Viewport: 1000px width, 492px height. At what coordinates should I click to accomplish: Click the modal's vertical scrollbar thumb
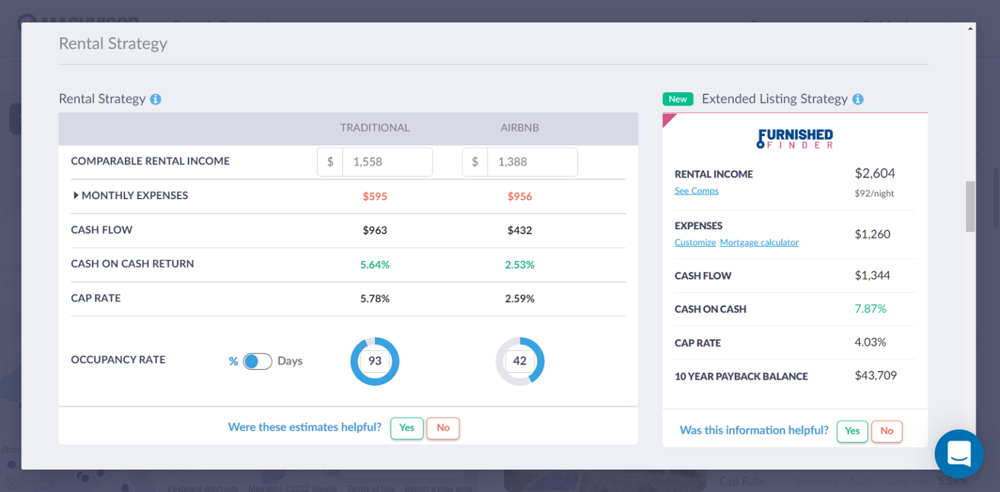pos(970,206)
